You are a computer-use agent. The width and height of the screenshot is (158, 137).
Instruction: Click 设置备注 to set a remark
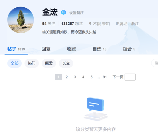click(x=76, y=13)
